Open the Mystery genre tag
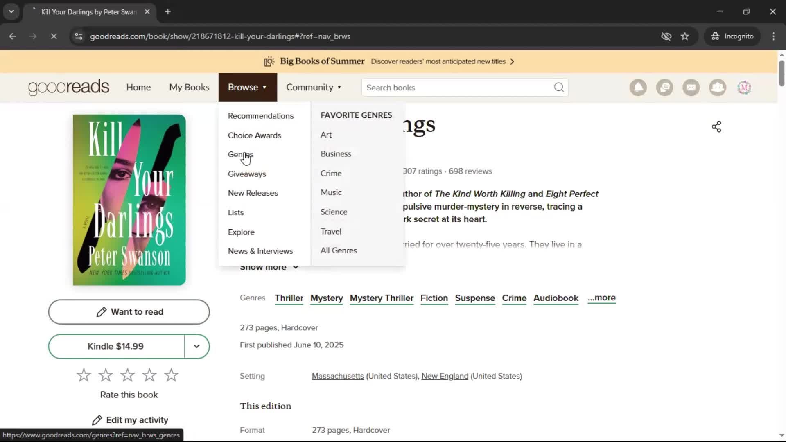786x442 pixels. pyautogui.click(x=327, y=298)
